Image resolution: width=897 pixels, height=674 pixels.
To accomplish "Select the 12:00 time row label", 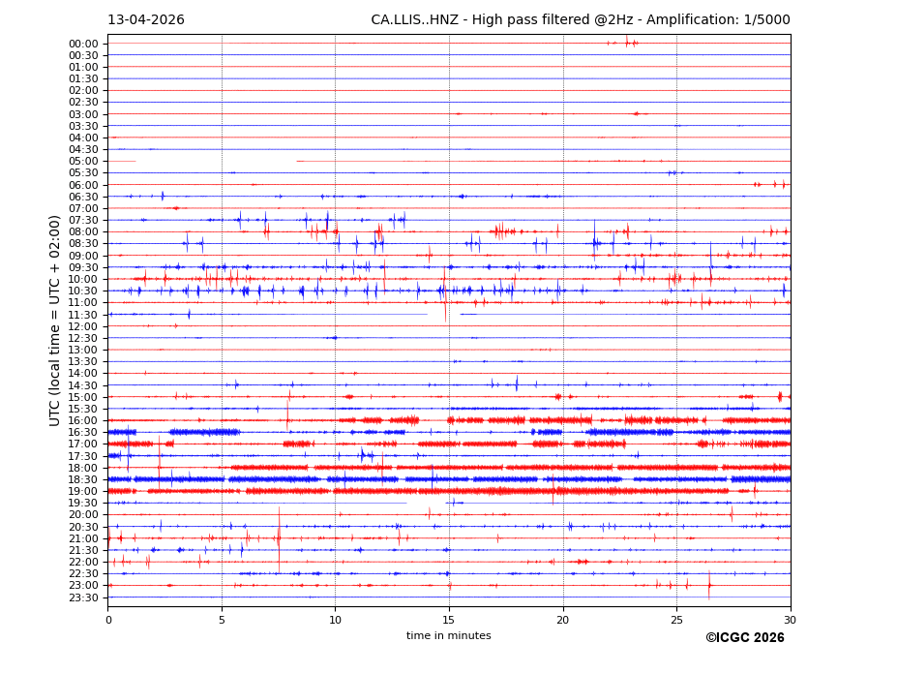I will (x=82, y=326).
